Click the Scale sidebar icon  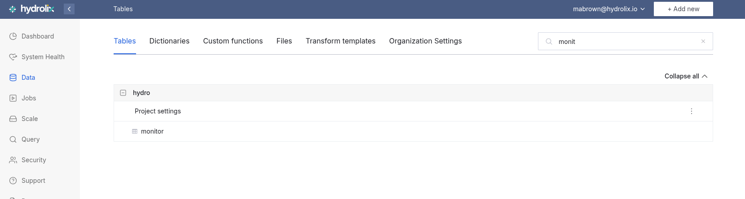click(x=13, y=119)
